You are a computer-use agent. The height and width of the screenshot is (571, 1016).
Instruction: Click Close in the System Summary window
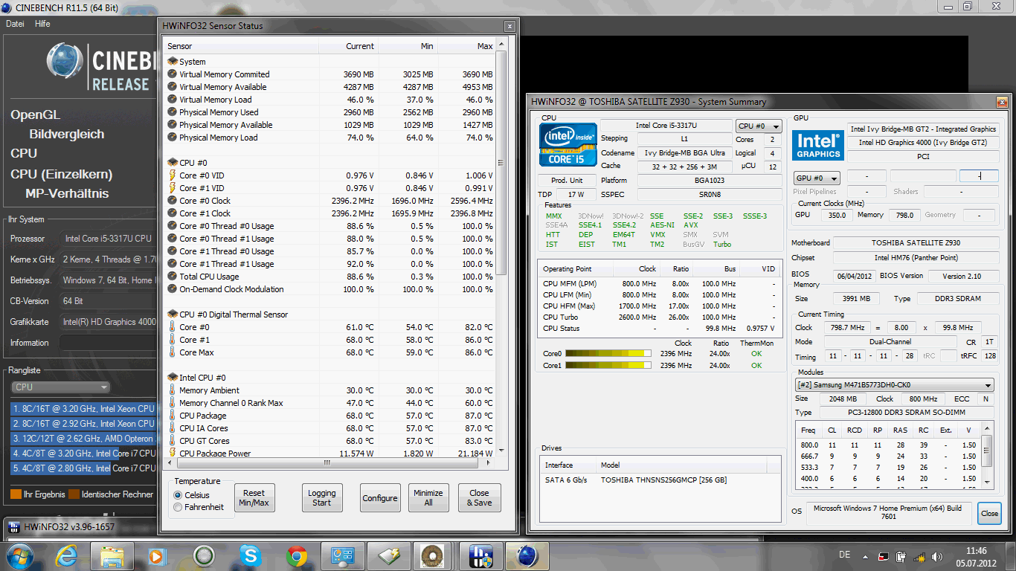(989, 513)
